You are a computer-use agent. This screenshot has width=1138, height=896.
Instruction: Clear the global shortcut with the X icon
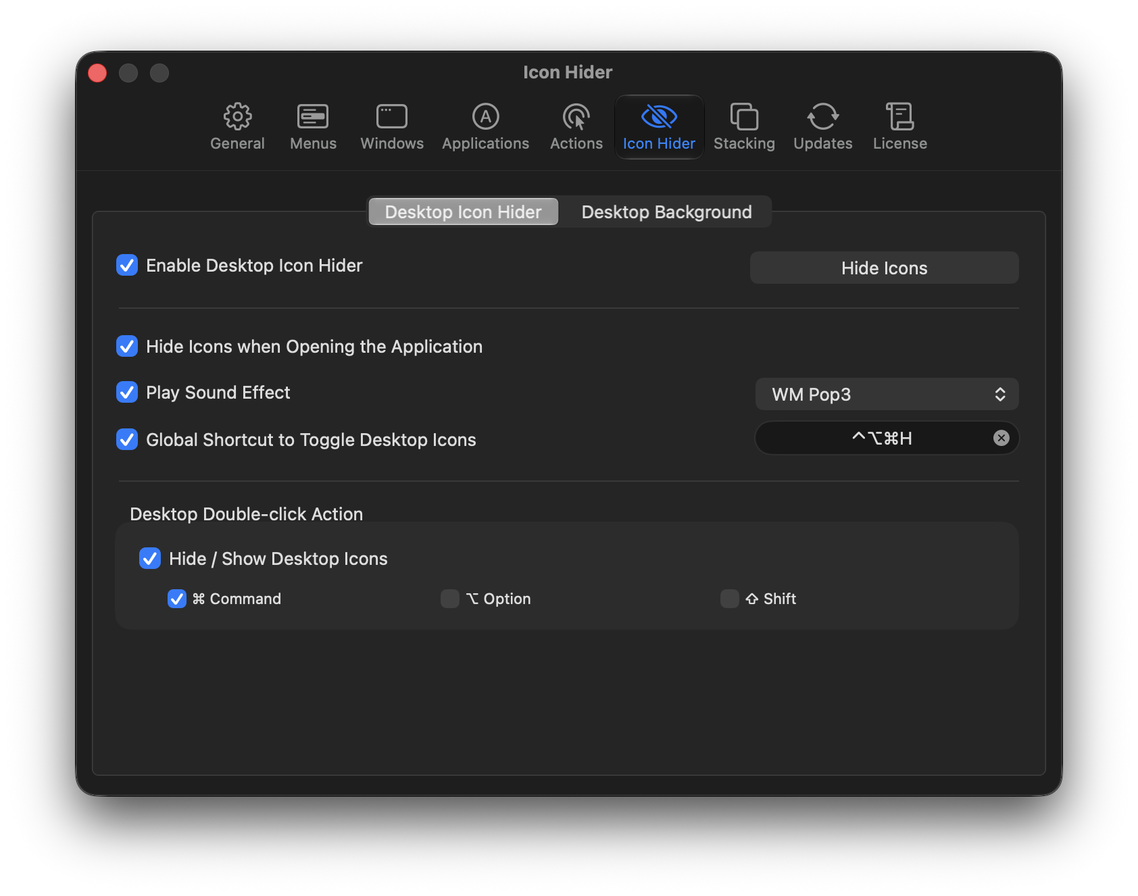(1001, 439)
